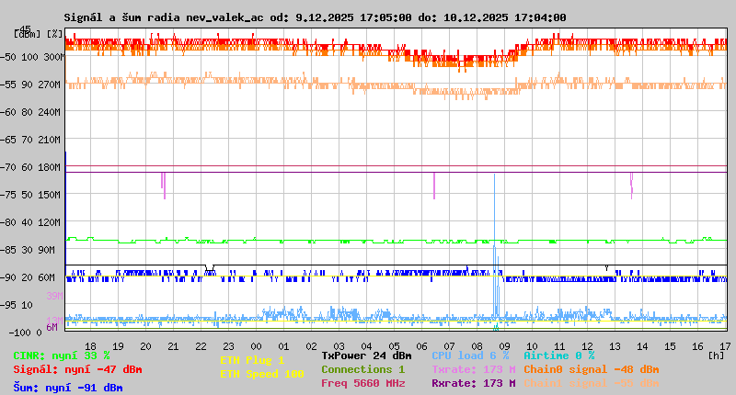Click the y-axis label '-85 30 90M'
This screenshot has width=736, height=395.
(28, 250)
